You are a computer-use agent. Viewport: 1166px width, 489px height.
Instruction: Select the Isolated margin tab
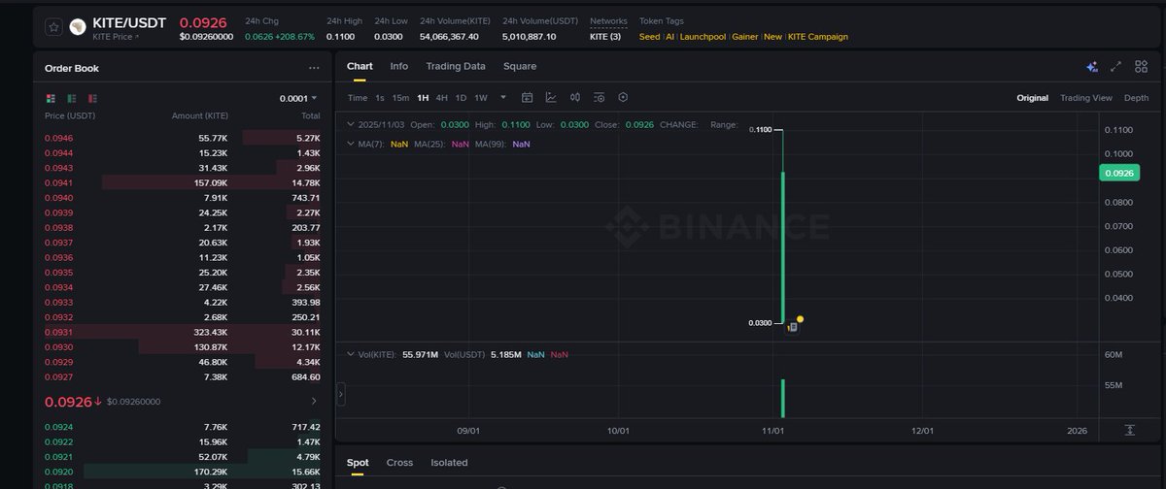click(449, 463)
